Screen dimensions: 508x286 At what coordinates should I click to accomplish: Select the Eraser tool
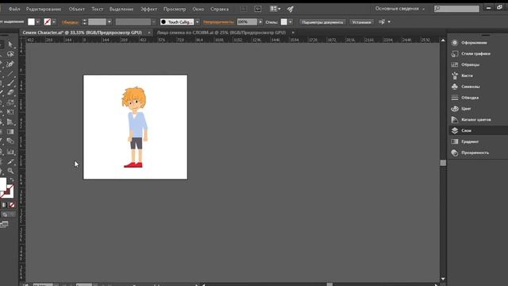coord(10,93)
